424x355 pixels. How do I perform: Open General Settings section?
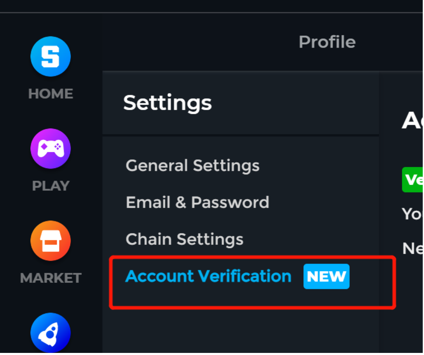192,166
